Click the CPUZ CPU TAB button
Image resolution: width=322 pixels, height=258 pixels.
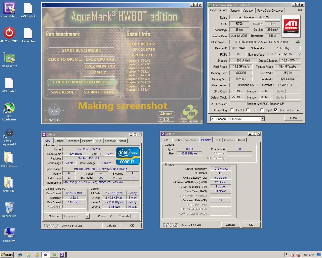coord(100,59)
